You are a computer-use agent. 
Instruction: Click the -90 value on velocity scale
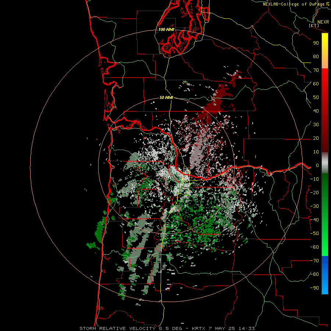click(314, 288)
